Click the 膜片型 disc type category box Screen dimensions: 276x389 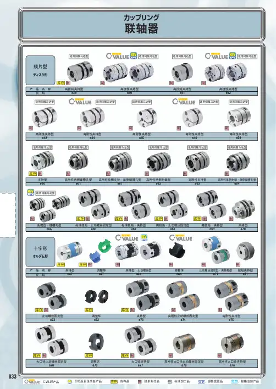pos(41,70)
